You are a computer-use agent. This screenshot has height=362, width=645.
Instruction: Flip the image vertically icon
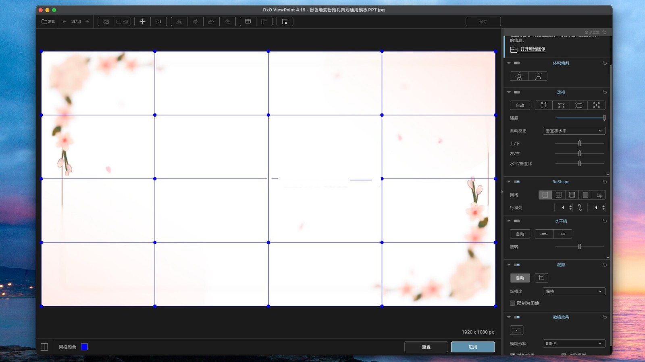[x=195, y=21]
